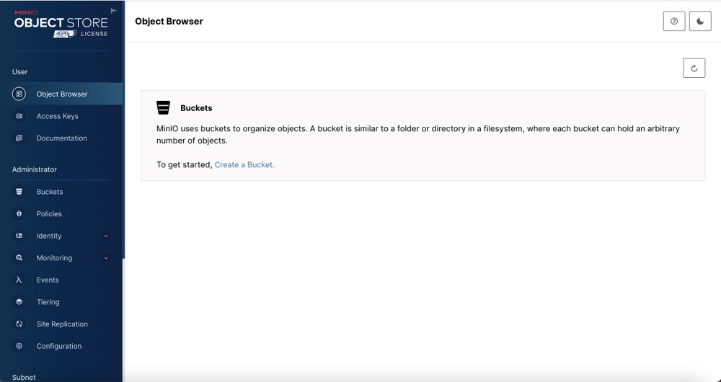Click the Buckets icon under Administrator
This screenshot has height=382, width=721.
point(19,192)
